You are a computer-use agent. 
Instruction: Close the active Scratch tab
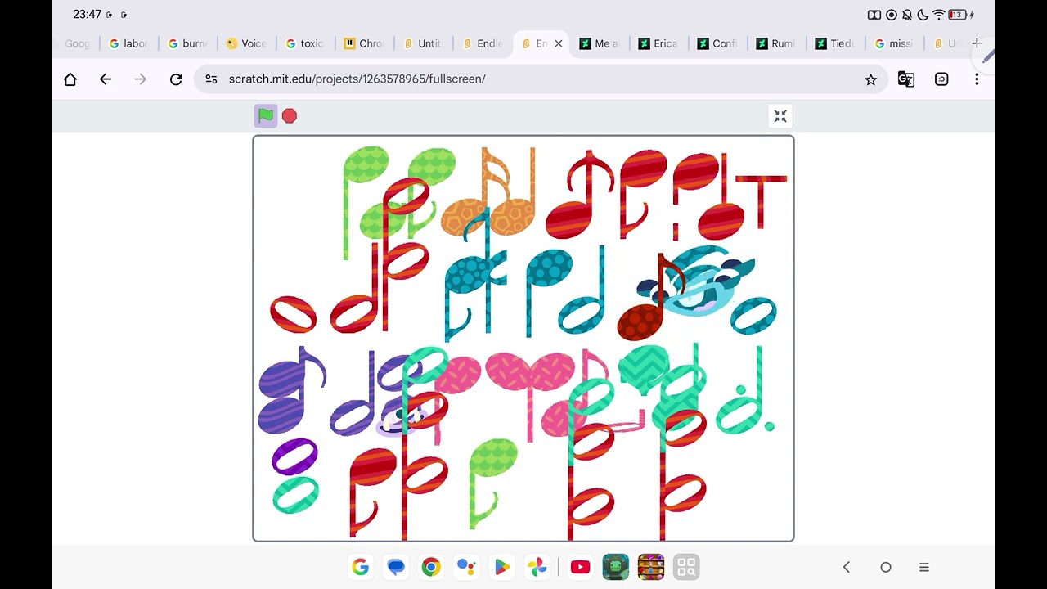pos(559,43)
